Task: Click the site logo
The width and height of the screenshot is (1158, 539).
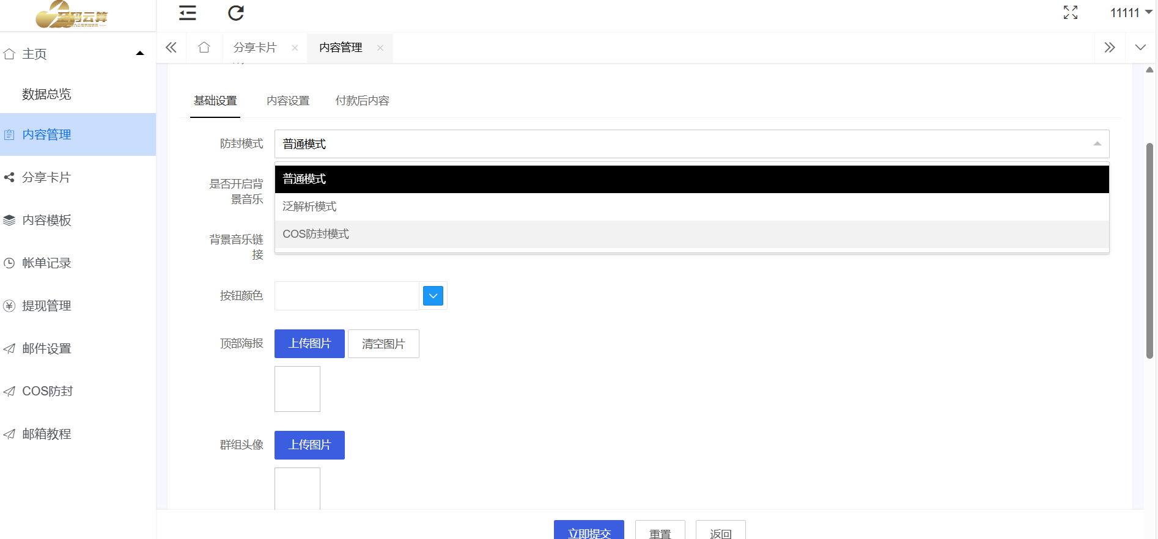Action: click(72, 15)
